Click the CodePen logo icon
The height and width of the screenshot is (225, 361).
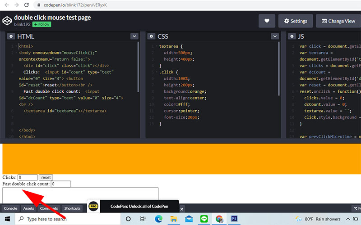(x=7, y=21)
